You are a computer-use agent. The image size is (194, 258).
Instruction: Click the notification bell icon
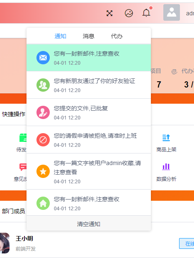tap(146, 13)
